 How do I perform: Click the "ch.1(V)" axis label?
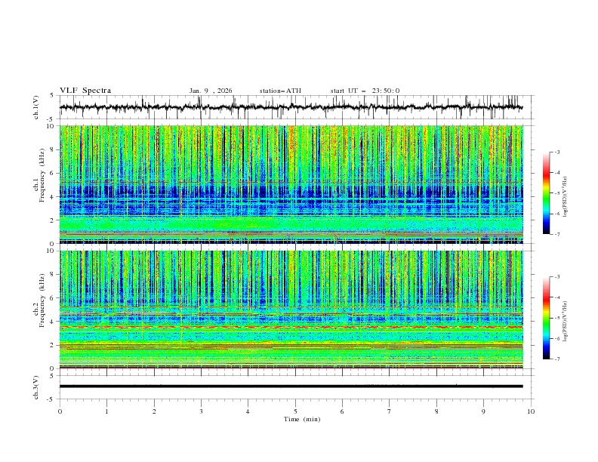(x=36, y=107)
